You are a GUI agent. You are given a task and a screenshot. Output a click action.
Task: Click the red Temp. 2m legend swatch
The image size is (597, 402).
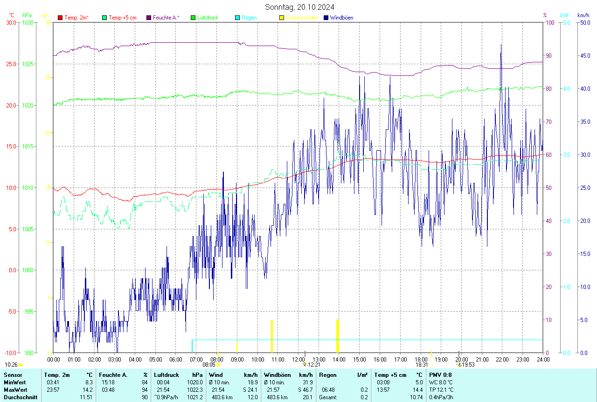[60, 18]
